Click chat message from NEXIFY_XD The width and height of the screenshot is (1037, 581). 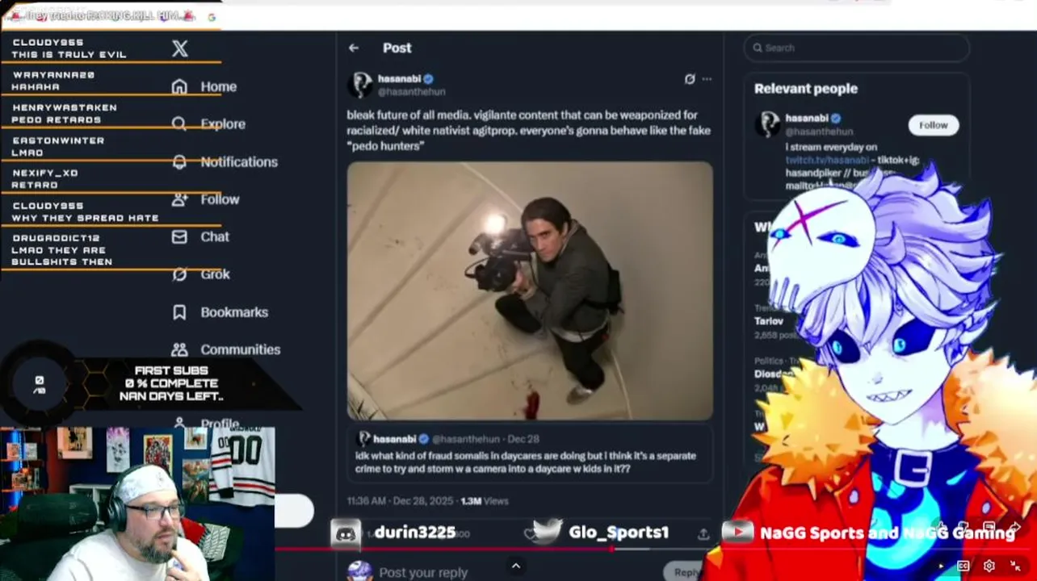[45, 178]
